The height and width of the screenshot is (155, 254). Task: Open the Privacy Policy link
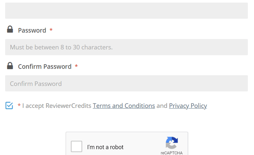coord(188,106)
